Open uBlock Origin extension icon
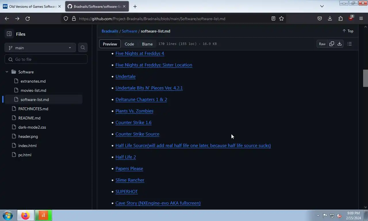The height and width of the screenshot is (221, 368). pyautogui.click(x=351, y=18)
